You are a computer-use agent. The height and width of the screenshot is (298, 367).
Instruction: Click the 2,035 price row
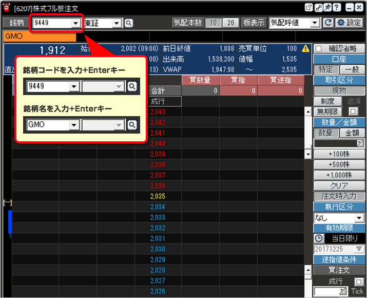pyautogui.click(x=158, y=196)
